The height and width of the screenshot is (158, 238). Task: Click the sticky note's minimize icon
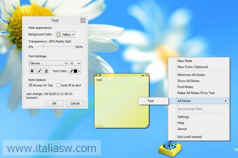click(143, 75)
